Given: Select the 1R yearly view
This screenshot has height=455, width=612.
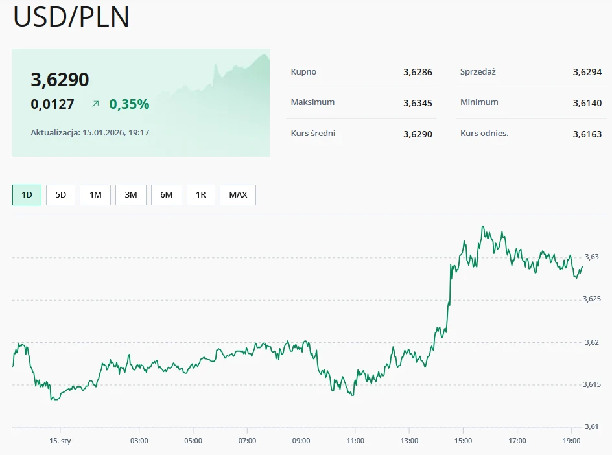Looking at the screenshot, I should (200, 194).
